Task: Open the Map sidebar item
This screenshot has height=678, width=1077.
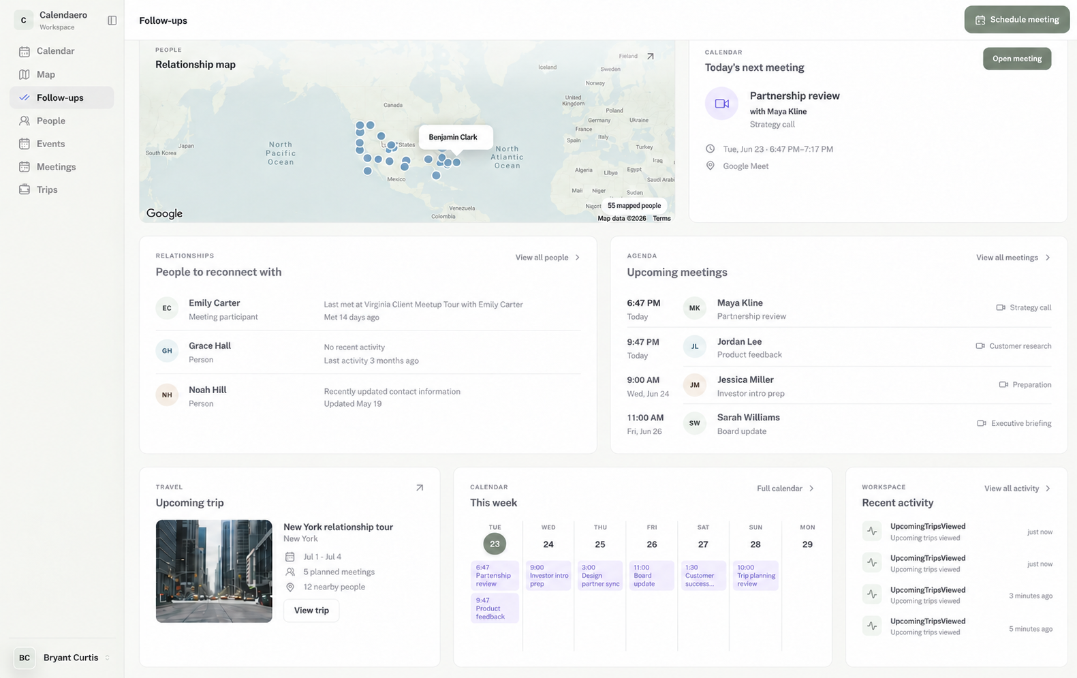Action: tap(61, 74)
